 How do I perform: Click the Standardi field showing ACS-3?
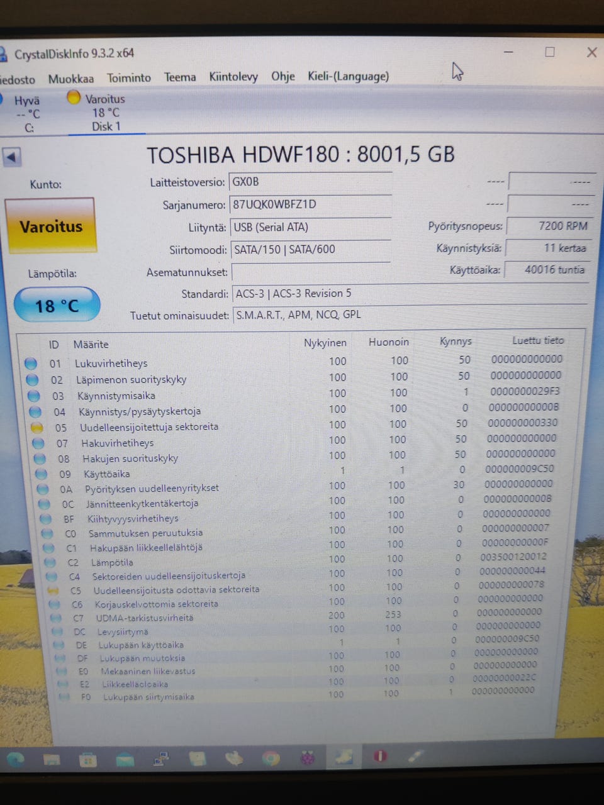409,294
